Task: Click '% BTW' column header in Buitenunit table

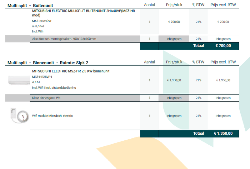Action: [x=198, y=5]
